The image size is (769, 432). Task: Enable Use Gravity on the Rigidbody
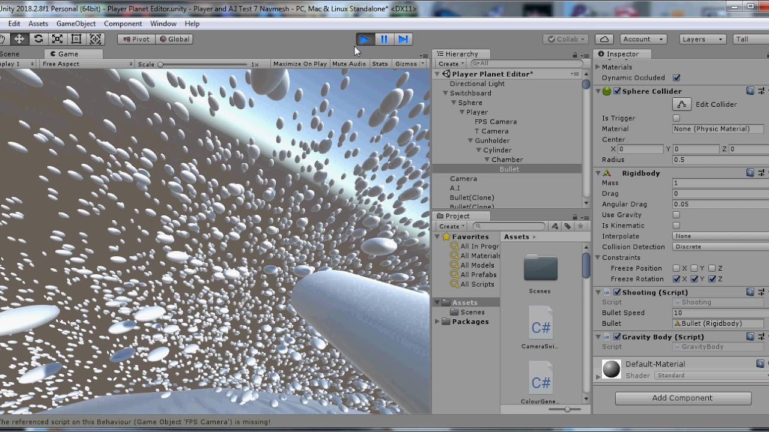point(676,215)
